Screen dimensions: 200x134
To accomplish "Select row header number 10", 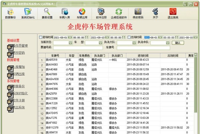I will tap(42, 104).
